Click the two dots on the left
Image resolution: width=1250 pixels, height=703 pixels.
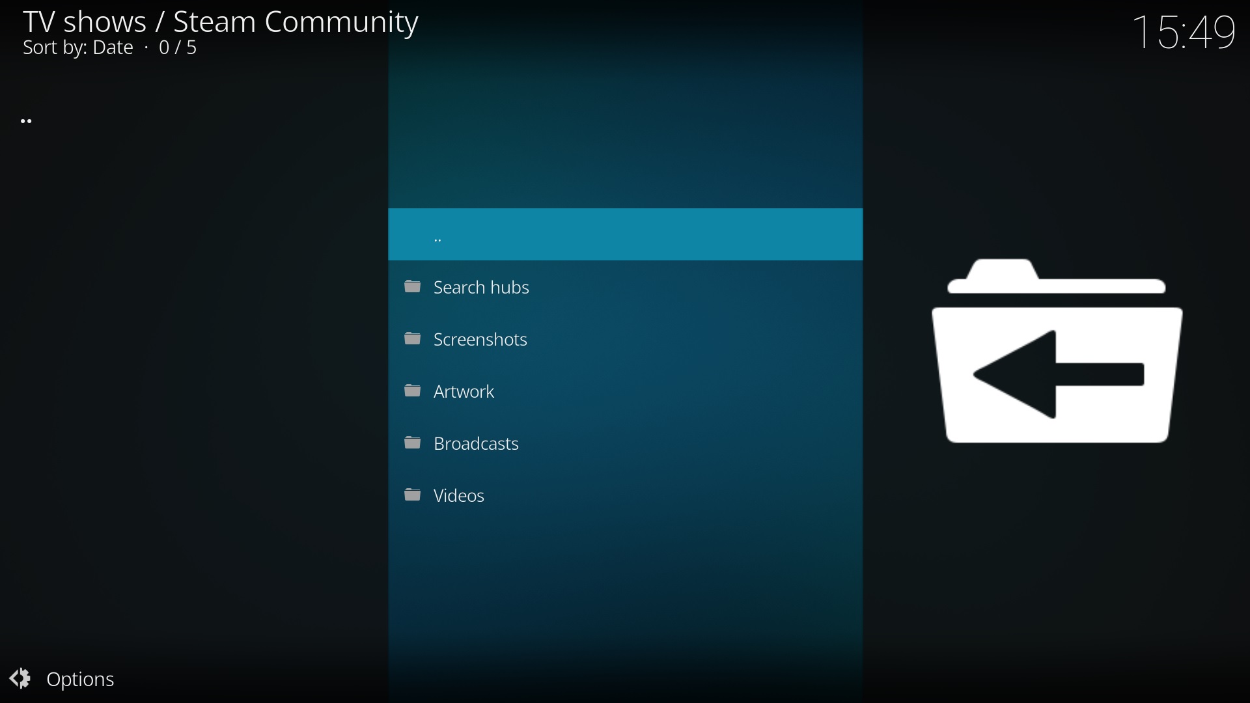[27, 122]
